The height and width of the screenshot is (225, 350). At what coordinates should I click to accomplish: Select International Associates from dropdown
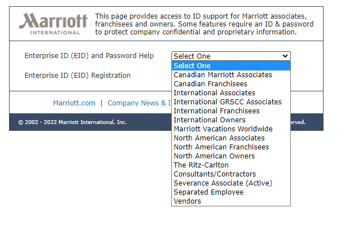click(231, 93)
